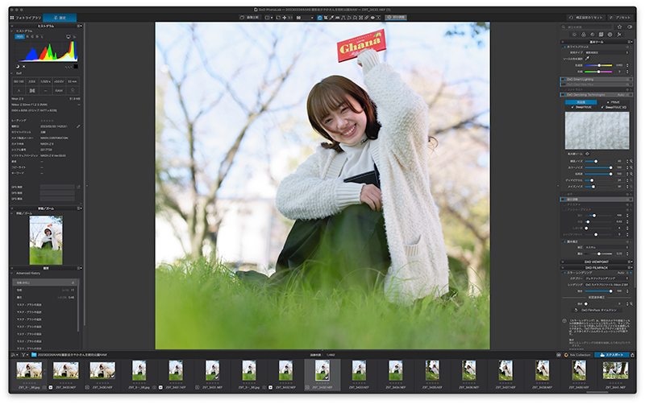Pick the white balance eyedropper in top toolbar
This screenshot has width=645, height=404.
coord(331,18)
